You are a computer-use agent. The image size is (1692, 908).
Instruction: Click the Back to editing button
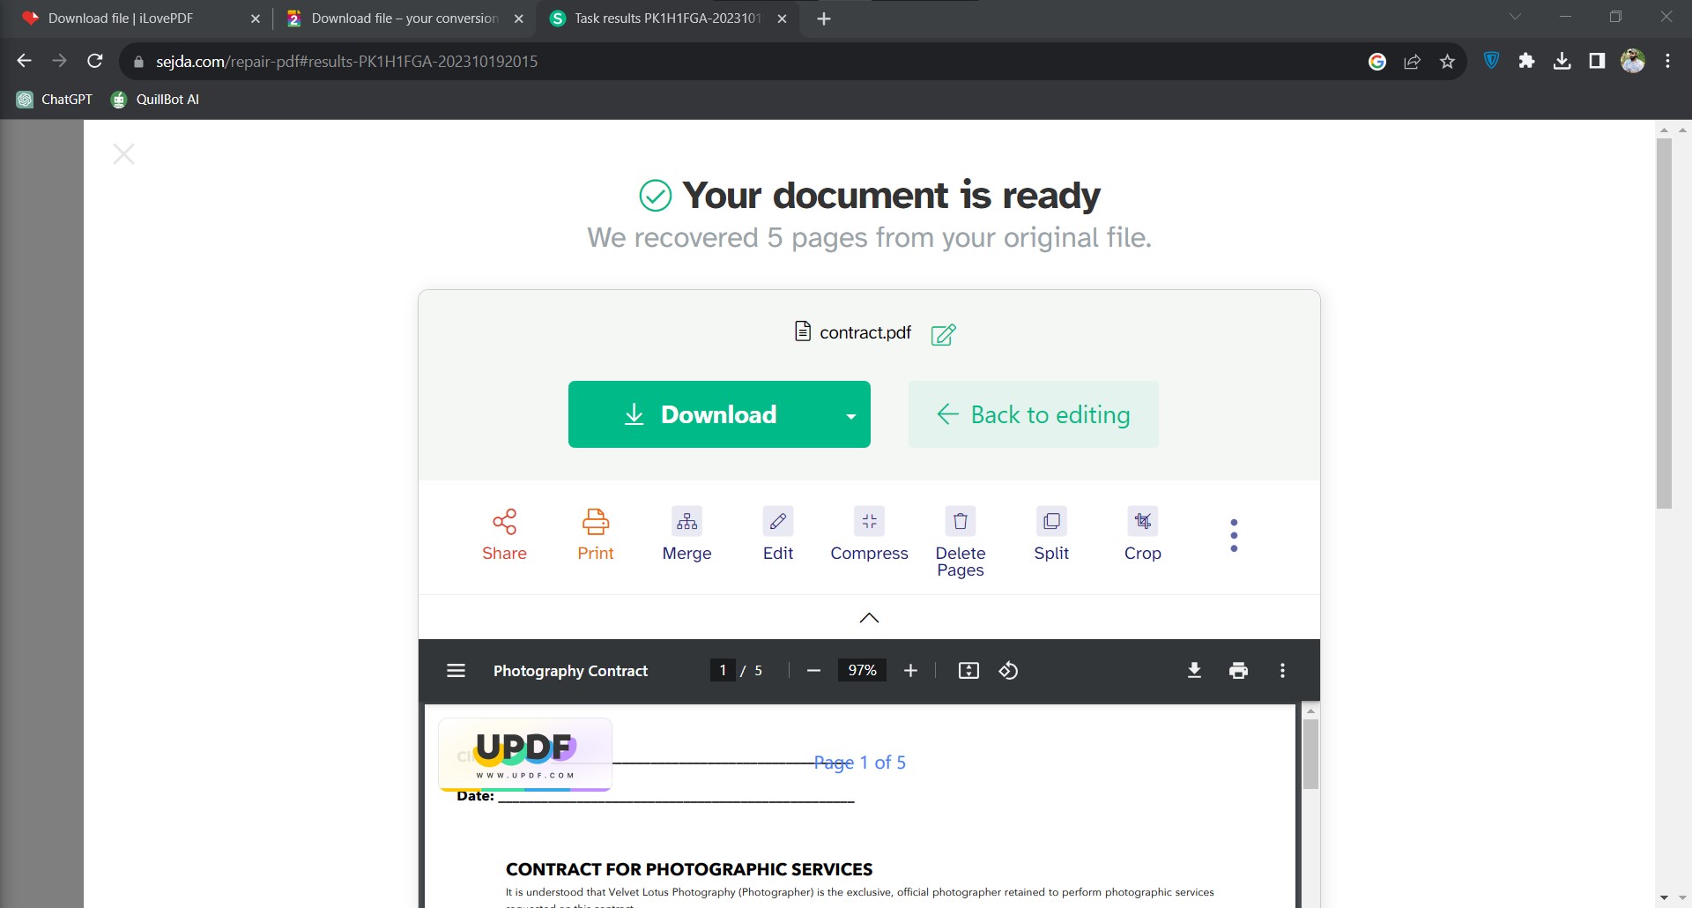click(x=1033, y=414)
